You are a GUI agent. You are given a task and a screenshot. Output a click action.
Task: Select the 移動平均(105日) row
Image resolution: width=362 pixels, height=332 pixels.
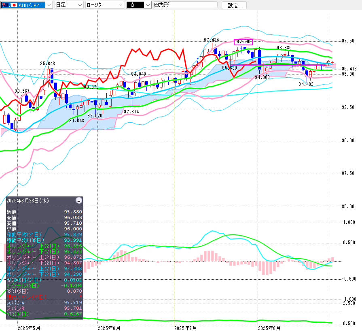point(44,240)
